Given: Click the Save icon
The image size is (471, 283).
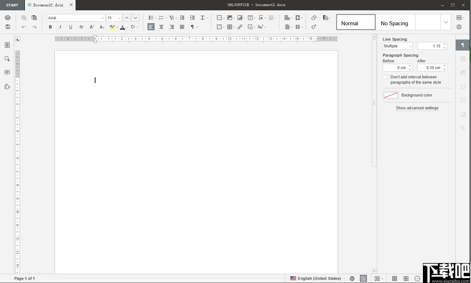Looking at the screenshot, I should click(x=8, y=27).
